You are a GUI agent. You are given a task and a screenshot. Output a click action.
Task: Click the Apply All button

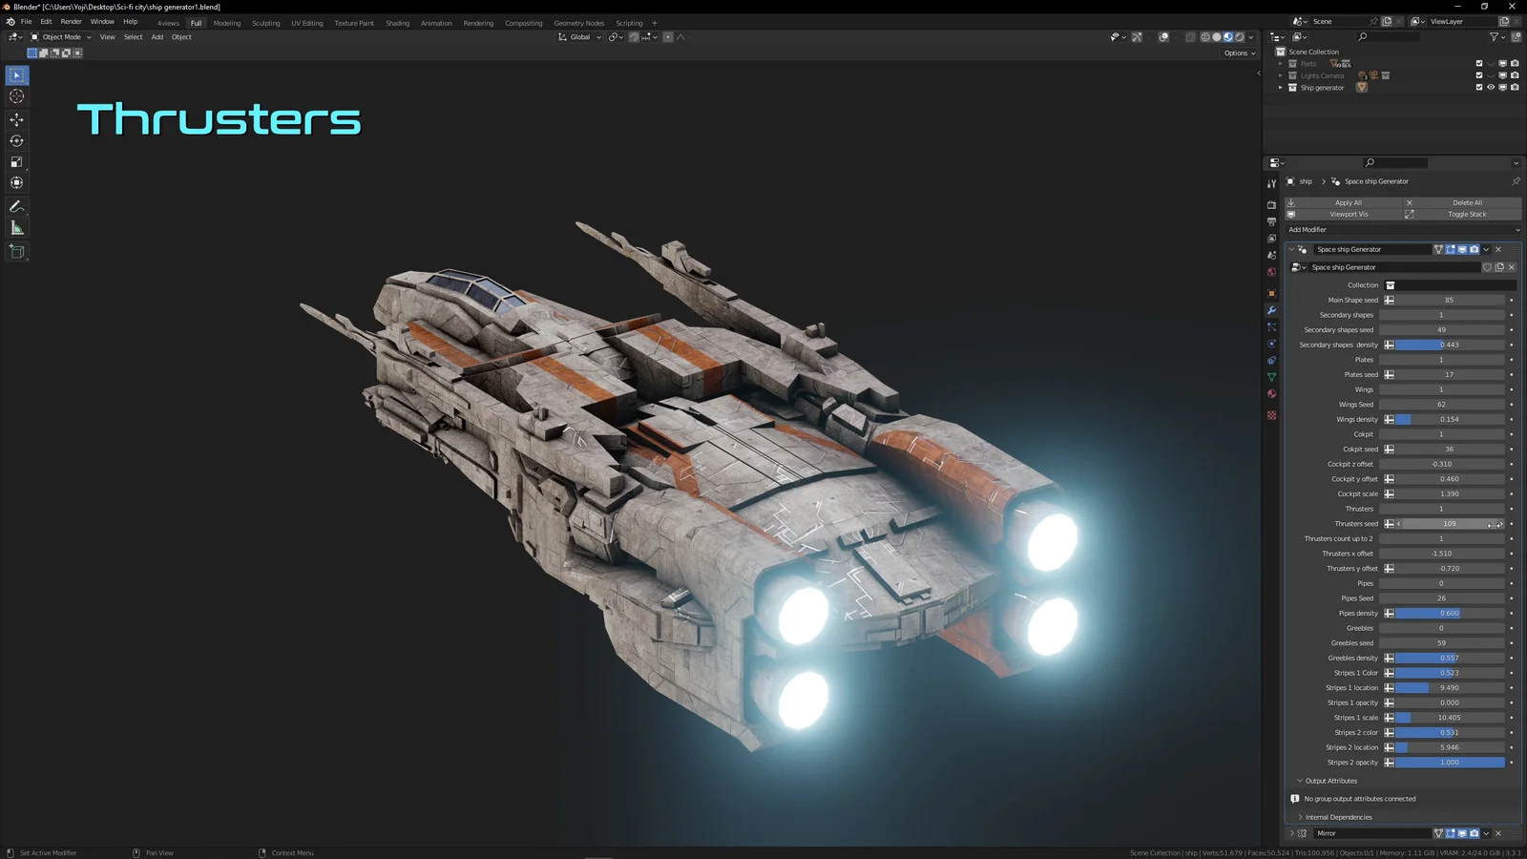[1348, 202]
